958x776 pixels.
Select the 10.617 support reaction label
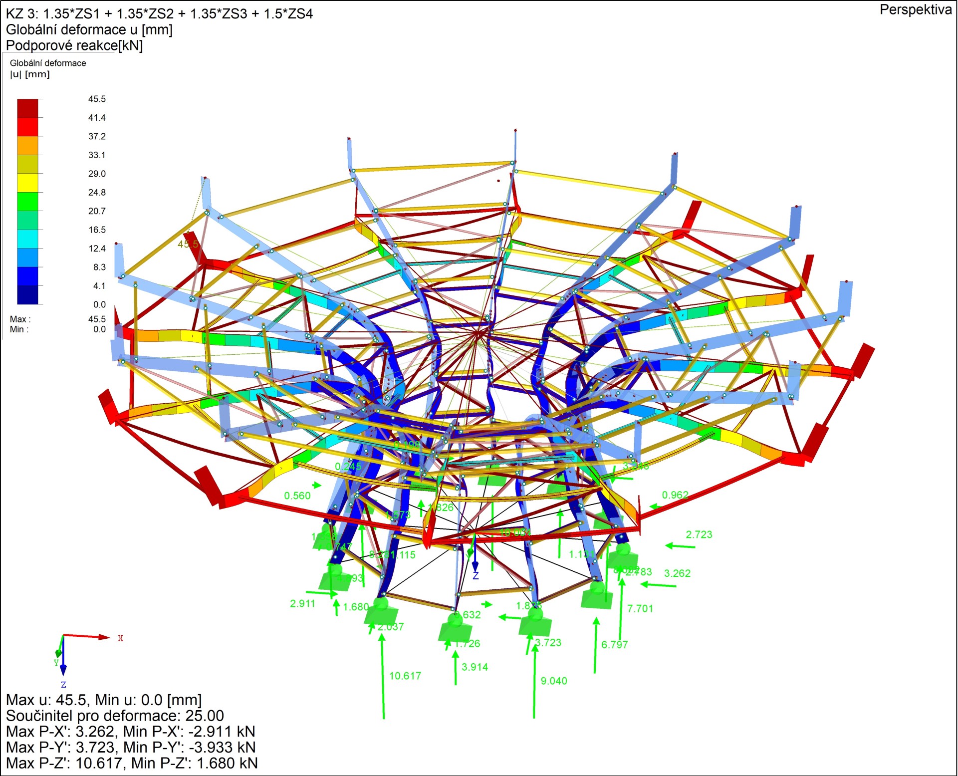coord(405,676)
